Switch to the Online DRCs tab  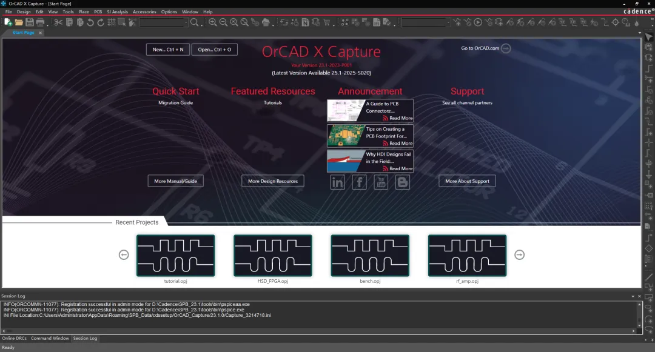14,338
